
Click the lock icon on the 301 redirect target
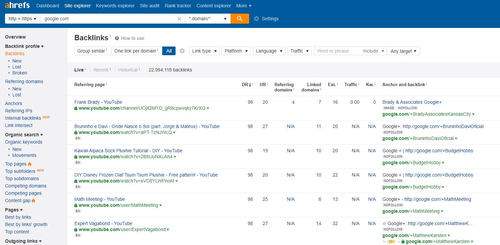tap(403, 242)
